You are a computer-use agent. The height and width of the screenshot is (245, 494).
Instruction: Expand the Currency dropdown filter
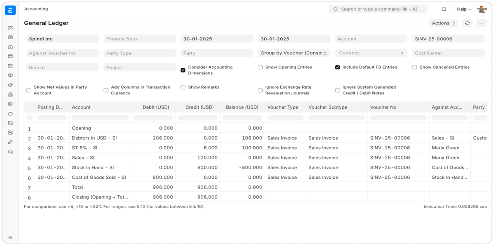click(x=371, y=53)
